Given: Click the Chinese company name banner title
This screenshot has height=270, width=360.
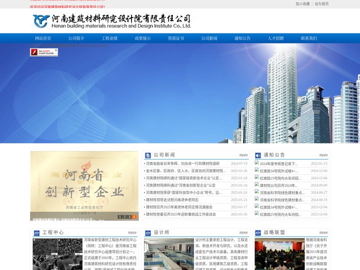Looking at the screenshot, I should [x=121, y=18].
